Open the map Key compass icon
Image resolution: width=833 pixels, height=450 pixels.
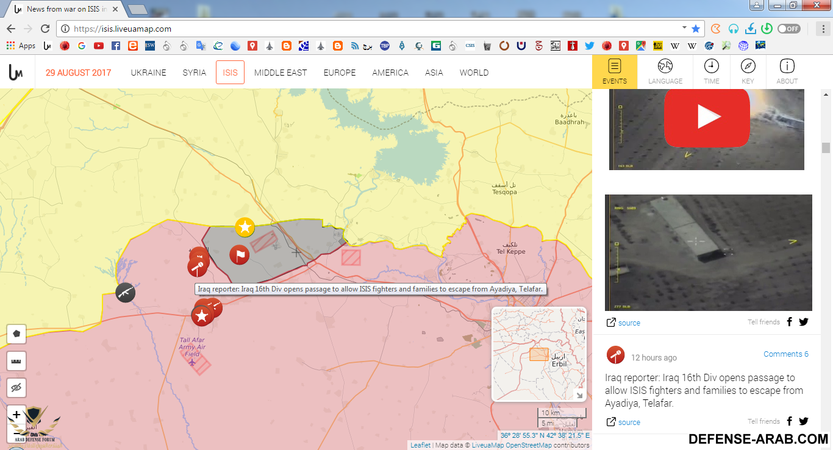(748, 71)
